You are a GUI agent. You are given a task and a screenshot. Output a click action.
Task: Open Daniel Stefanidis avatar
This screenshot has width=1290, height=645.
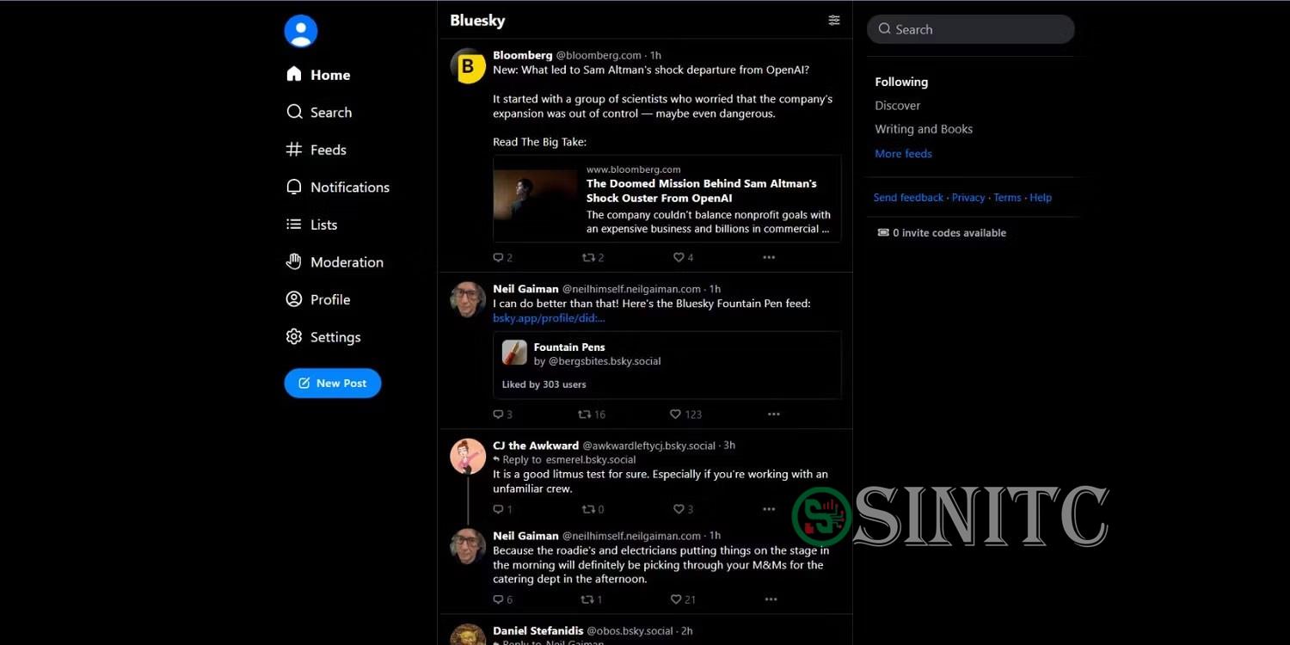tap(468, 636)
